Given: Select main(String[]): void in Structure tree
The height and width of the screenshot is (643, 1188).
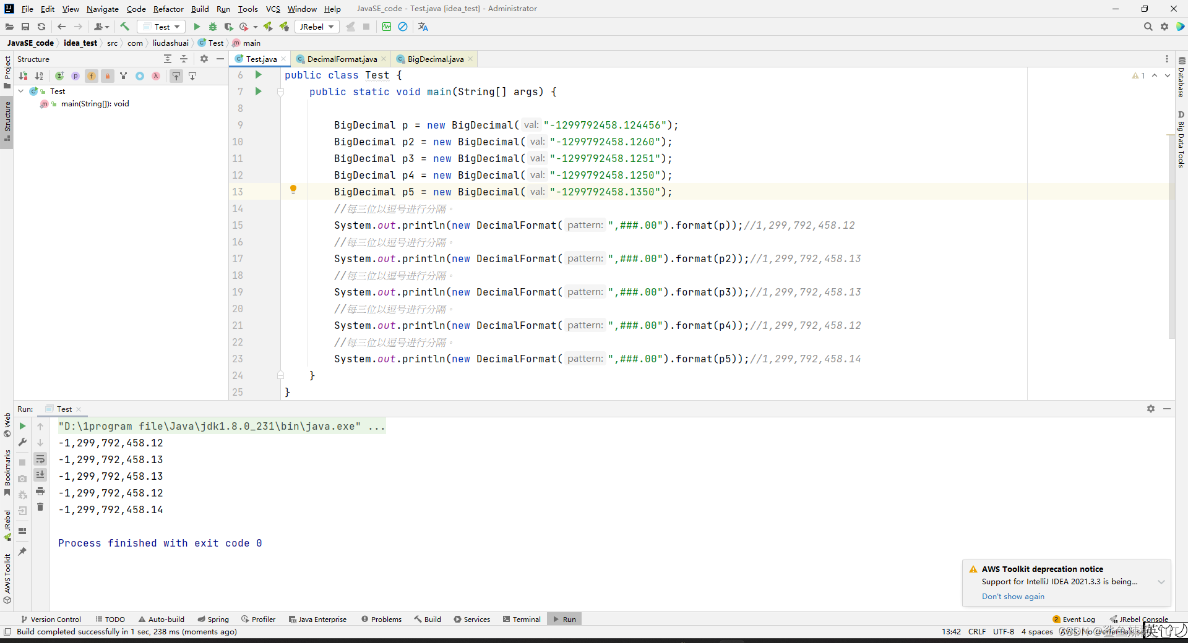Looking at the screenshot, I should [95, 104].
